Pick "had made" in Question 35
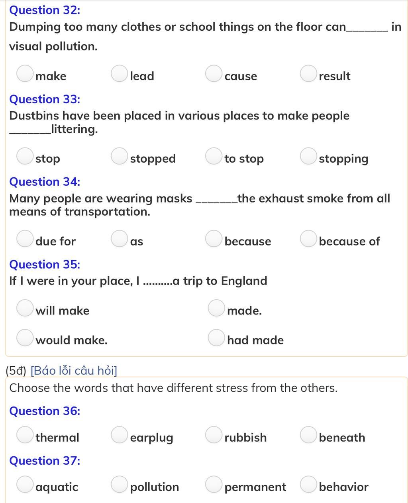The width and height of the screenshot is (408, 503). tap(216, 338)
